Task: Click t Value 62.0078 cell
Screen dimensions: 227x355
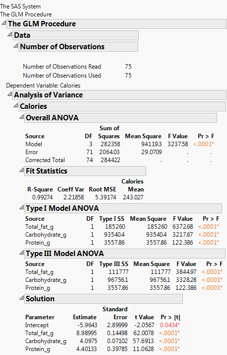Action: point(144,333)
